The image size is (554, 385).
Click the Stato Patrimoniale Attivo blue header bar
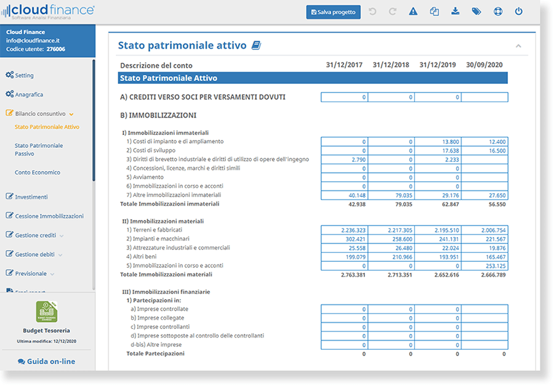point(313,78)
